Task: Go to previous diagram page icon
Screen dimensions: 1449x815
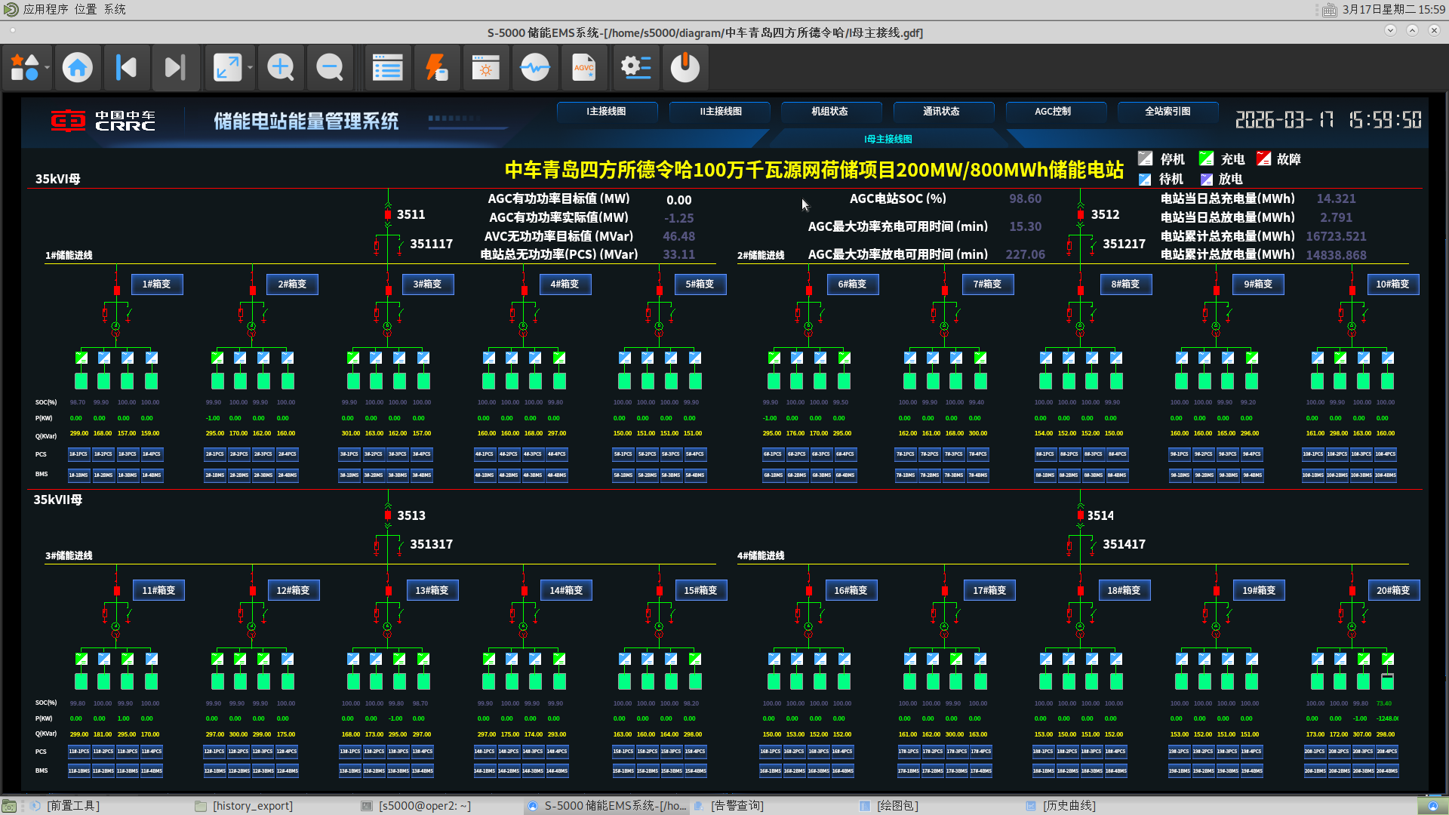Action: point(126,68)
